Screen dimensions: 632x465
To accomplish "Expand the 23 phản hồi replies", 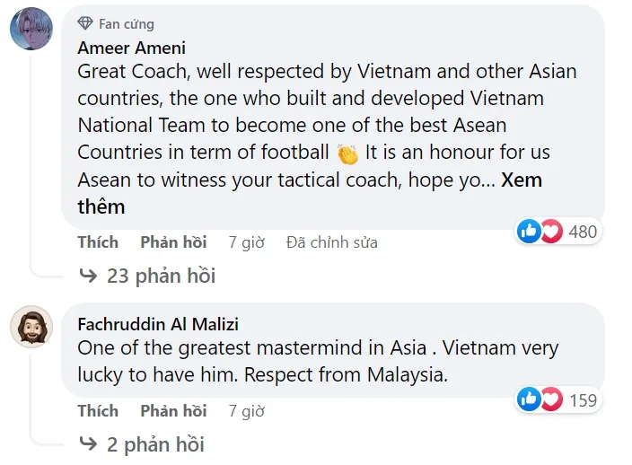I will click(160, 276).
